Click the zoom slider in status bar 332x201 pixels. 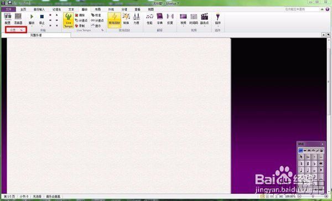pyautogui.click(x=313, y=197)
